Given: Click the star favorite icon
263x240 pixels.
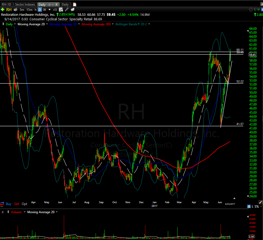Looking at the screenshot, I should tap(251, 9).
